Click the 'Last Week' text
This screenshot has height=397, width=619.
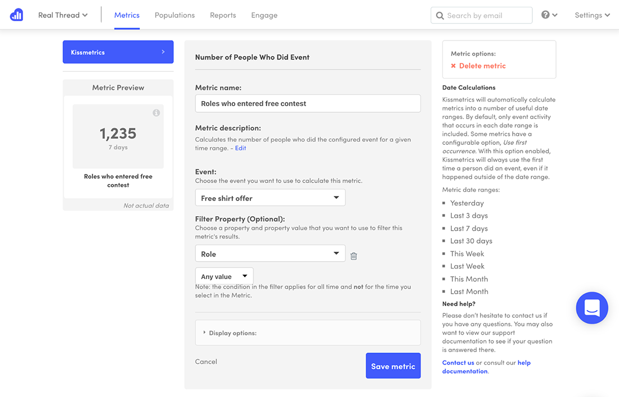pos(468,266)
